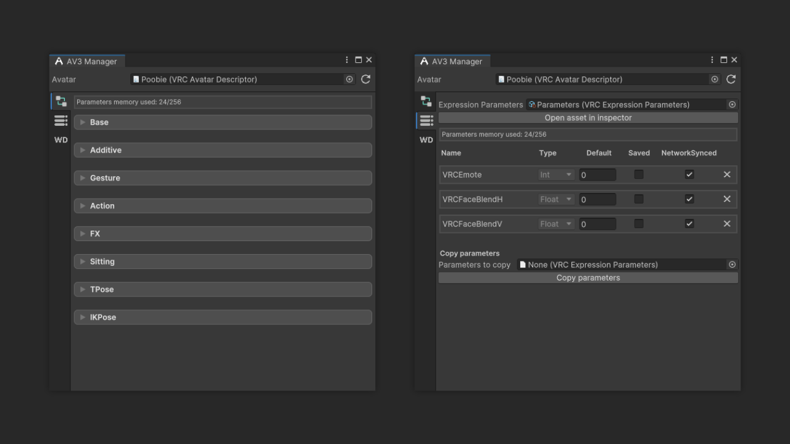Toggle Saved checkbox for VRCFaceBlendV

(639, 224)
